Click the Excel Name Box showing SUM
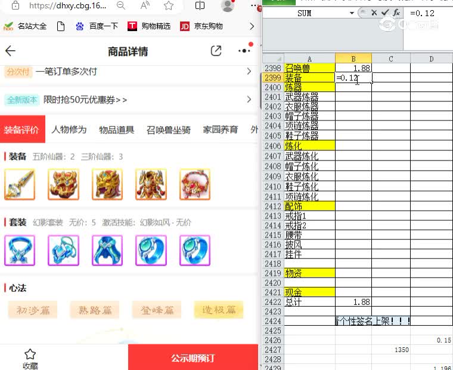This screenshot has height=370, width=453. 305,13
